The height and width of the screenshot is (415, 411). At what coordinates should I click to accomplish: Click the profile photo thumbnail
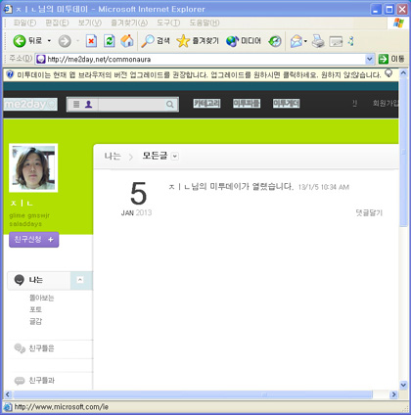33,168
